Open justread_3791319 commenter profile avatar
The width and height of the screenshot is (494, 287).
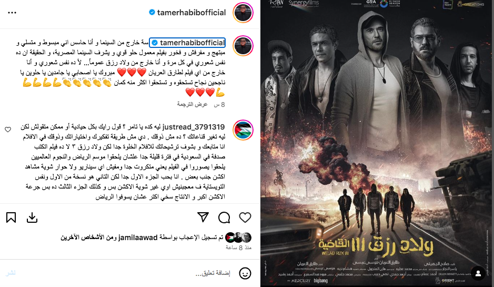[243, 130]
